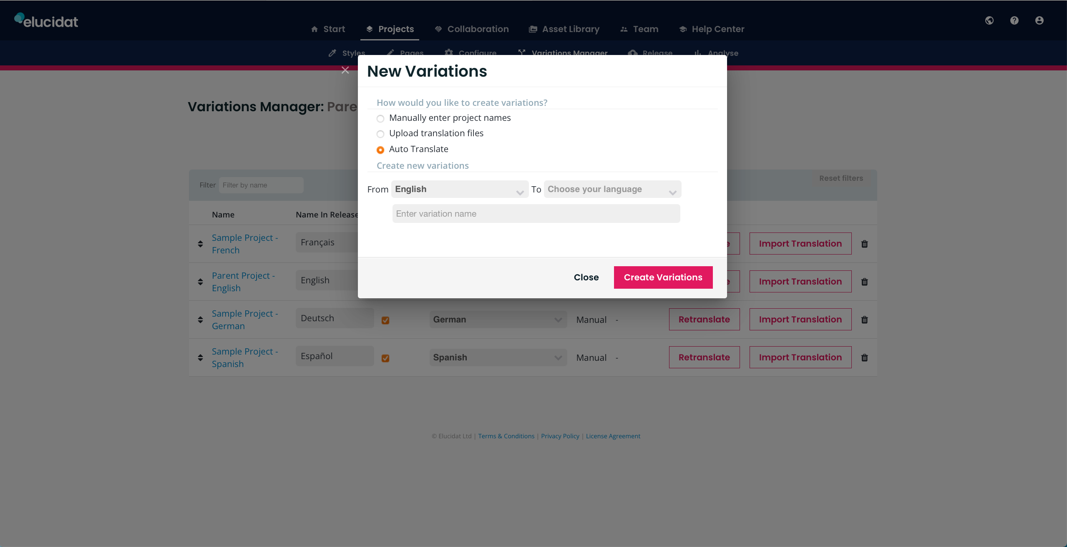Click Import Translation for Spanish project
This screenshot has width=1067, height=547.
[800, 357]
